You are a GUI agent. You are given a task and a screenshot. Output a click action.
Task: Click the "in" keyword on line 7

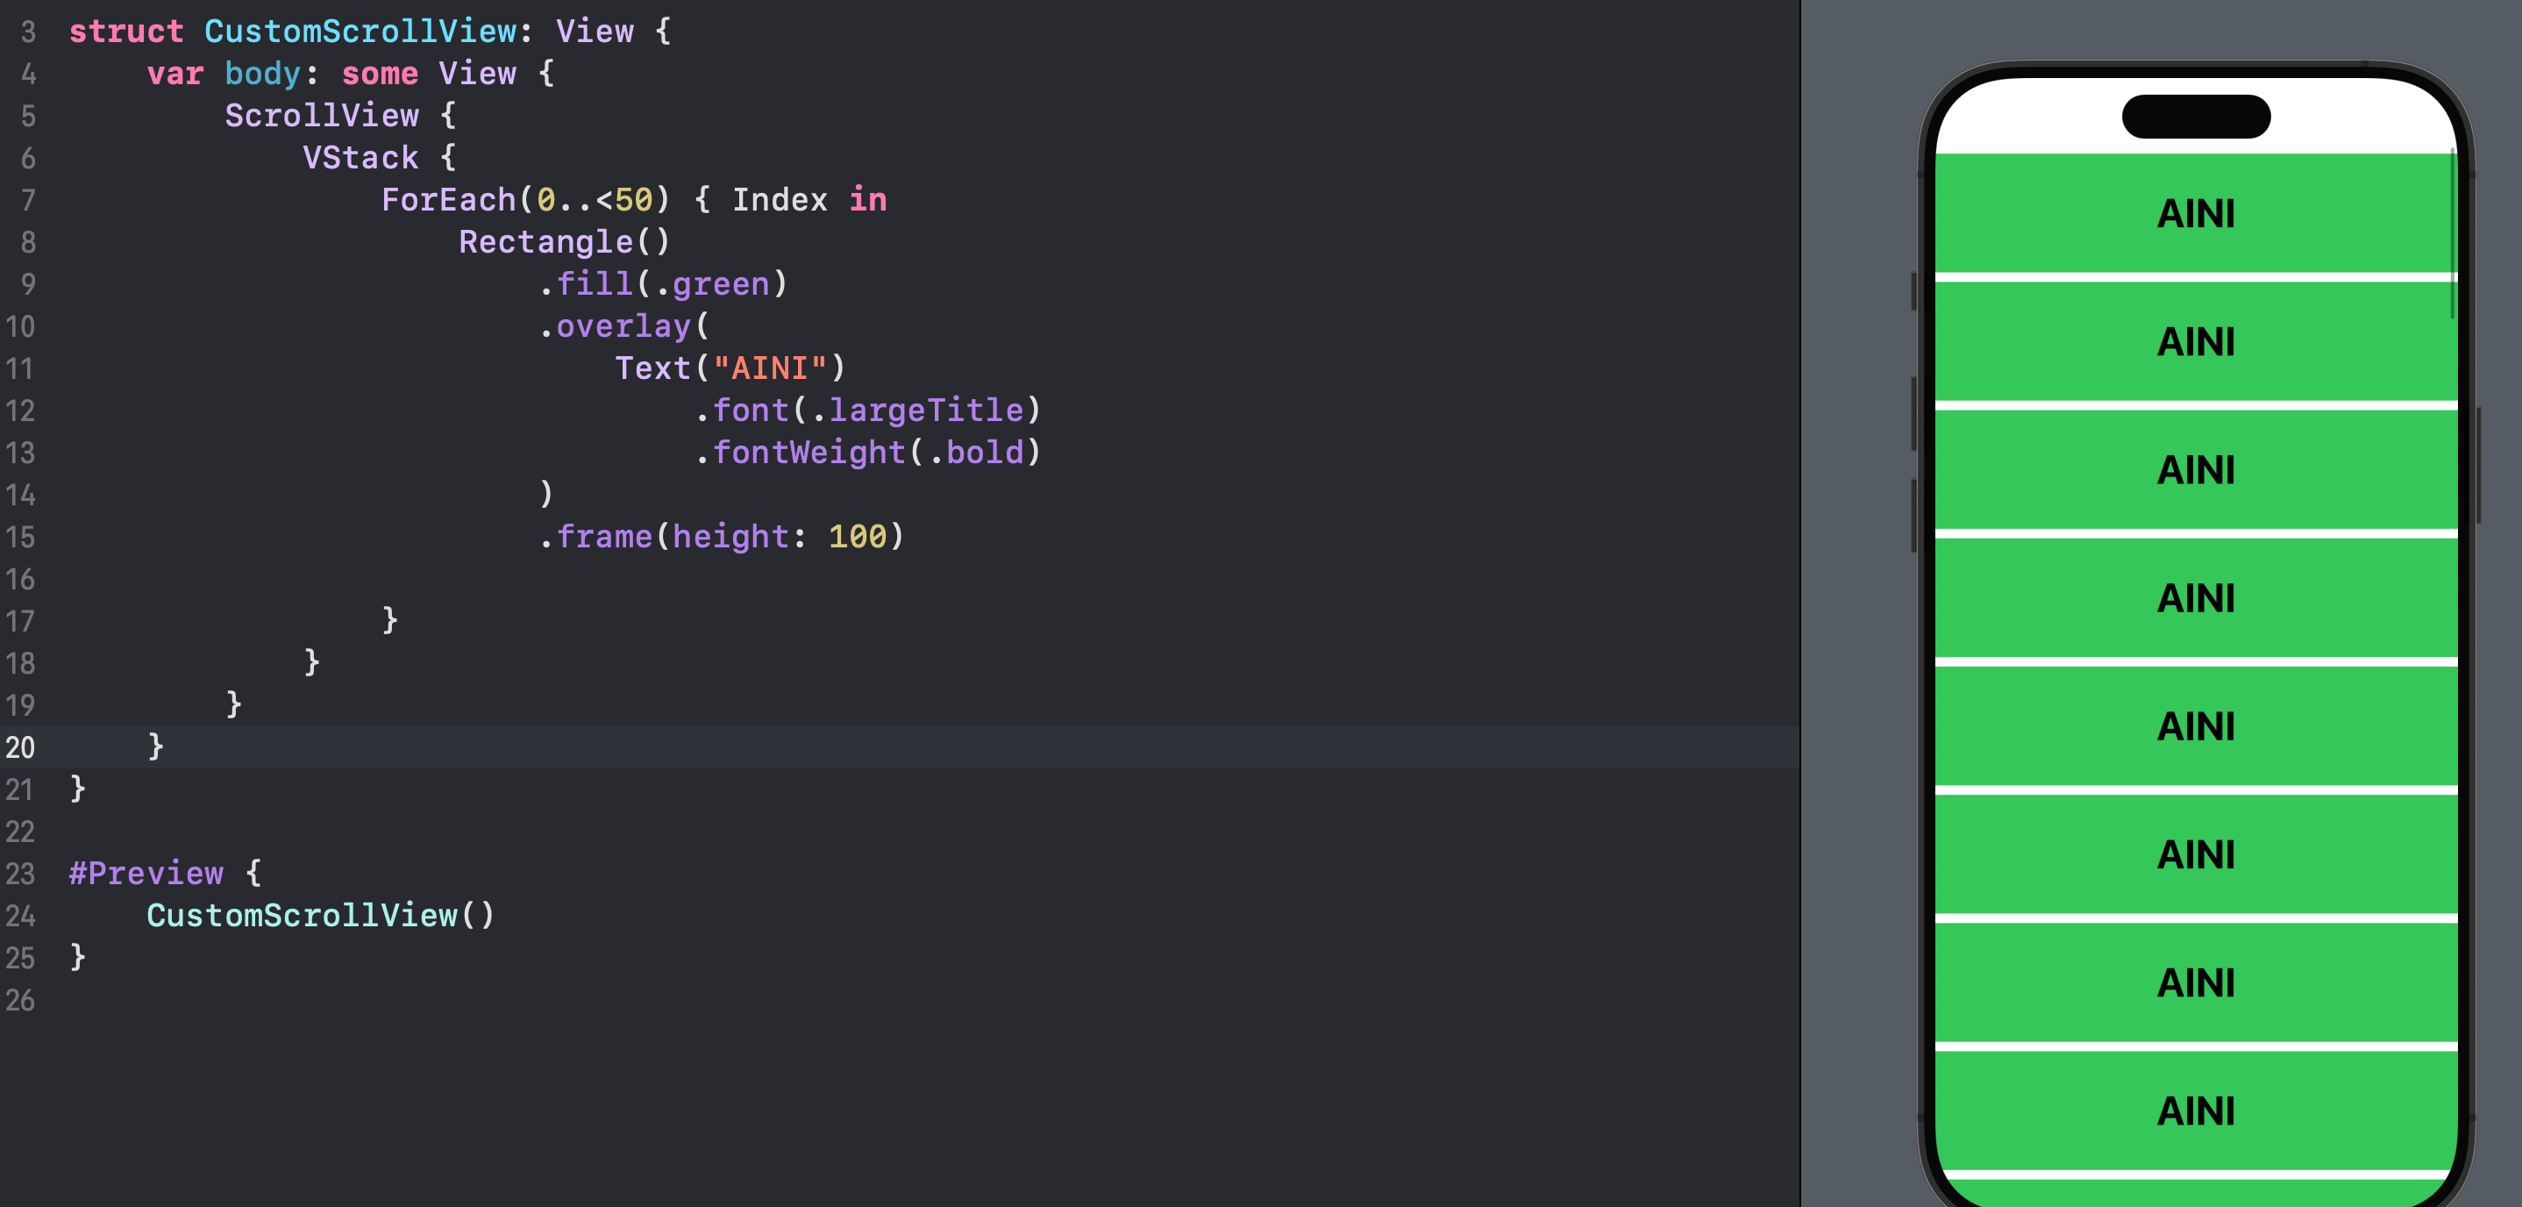(868, 200)
